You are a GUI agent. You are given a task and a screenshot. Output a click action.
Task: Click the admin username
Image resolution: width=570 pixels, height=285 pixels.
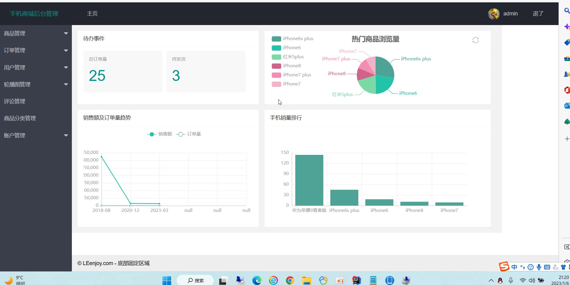point(511,14)
